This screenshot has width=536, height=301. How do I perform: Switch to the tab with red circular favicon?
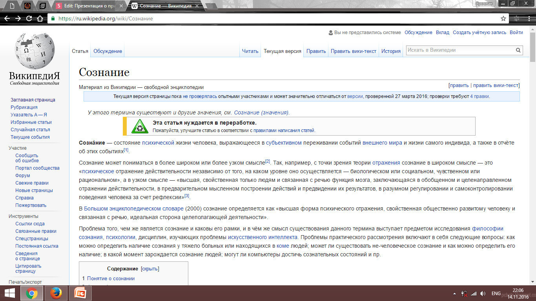[27, 5]
